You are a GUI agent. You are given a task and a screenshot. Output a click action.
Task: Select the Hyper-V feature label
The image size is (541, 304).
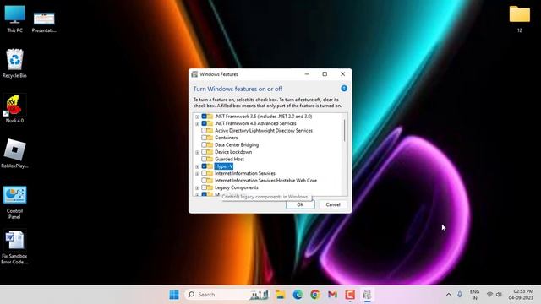click(x=223, y=166)
